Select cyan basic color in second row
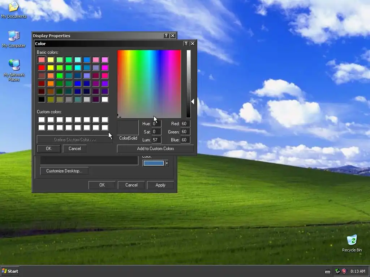This screenshot has height=277, width=370. pyautogui.click(x=78, y=67)
